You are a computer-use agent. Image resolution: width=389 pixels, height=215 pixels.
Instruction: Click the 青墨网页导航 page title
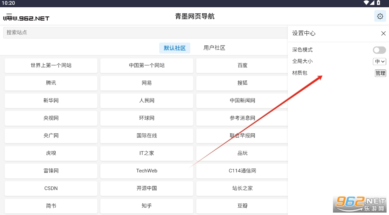[x=195, y=16]
